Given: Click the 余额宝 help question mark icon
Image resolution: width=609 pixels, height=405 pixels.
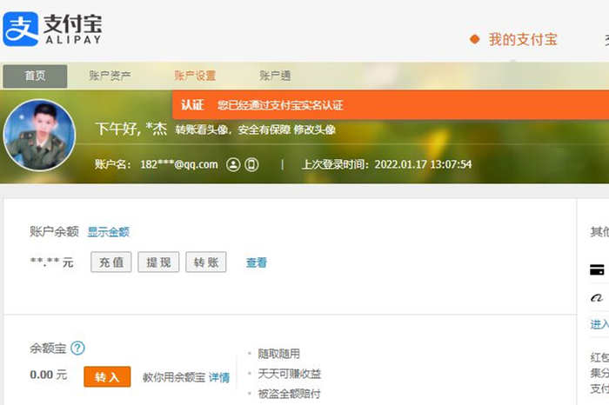Looking at the screenshot, I should coord(77,348).
